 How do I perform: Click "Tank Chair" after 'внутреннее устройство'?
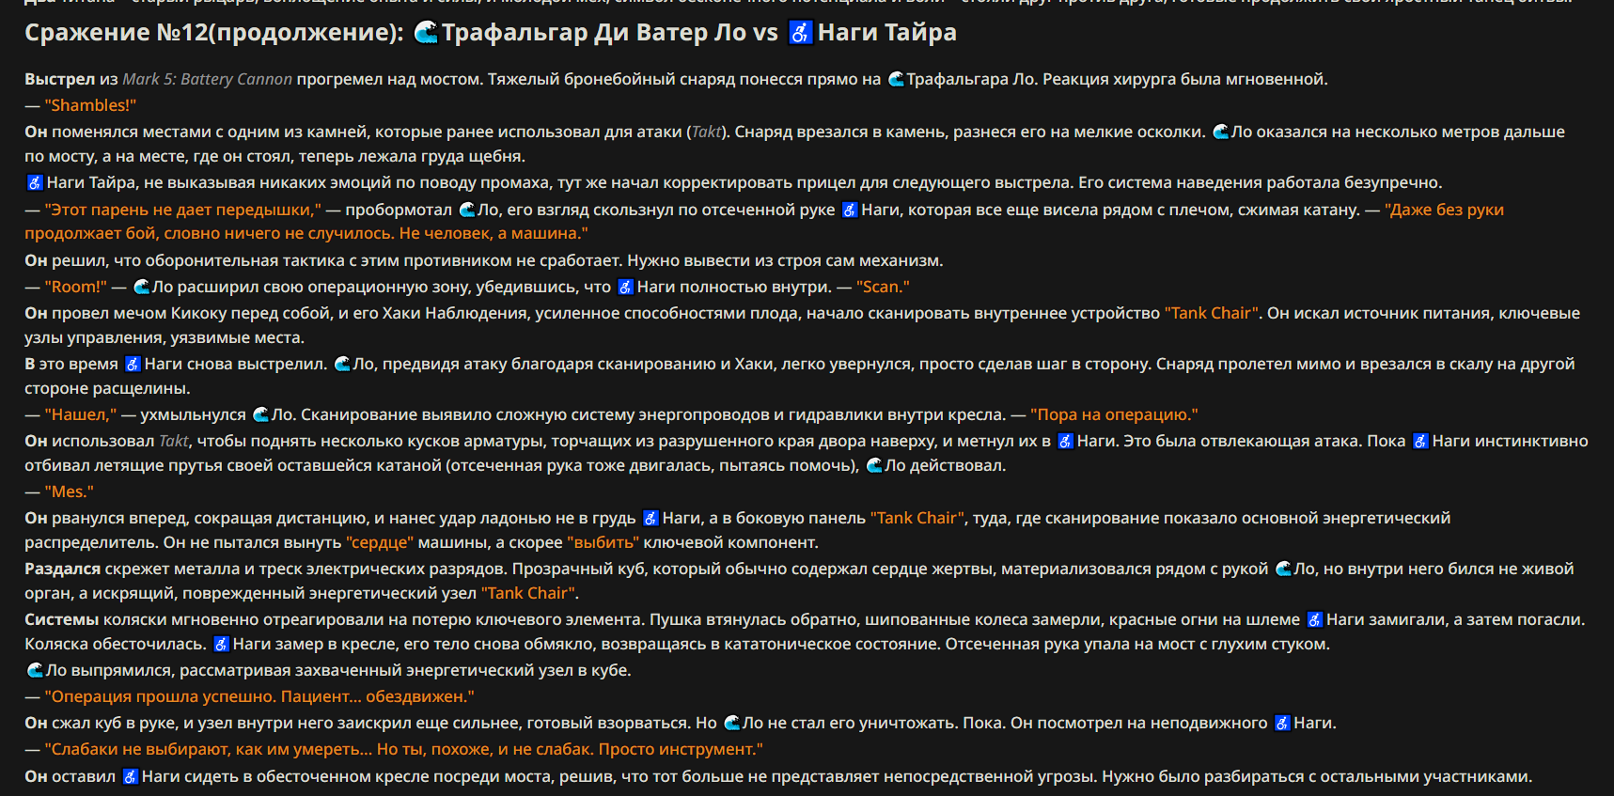(x=1212, y=313)
